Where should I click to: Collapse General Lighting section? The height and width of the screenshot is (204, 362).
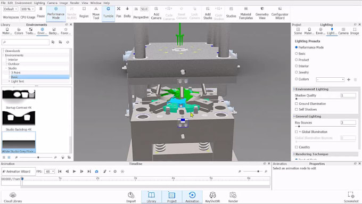coord(294,117)
